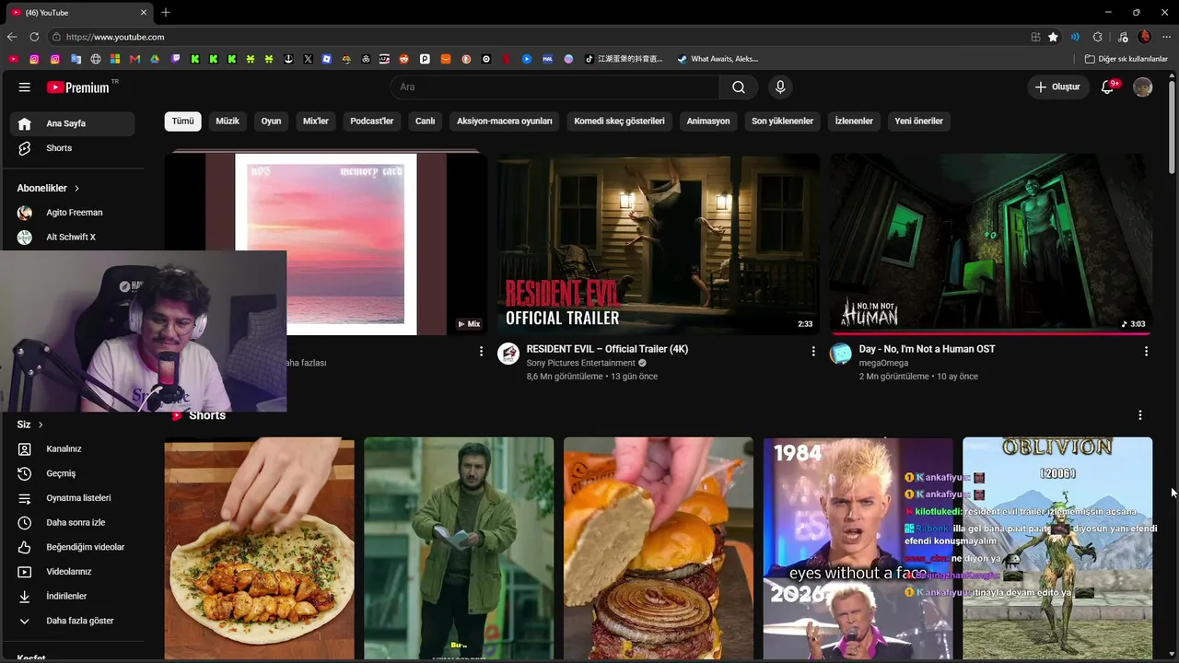The width and height of the screenshot is (1179, 663).
Task: Open Oynatma listeleri in the sidebar
Action: click(73, 498)
